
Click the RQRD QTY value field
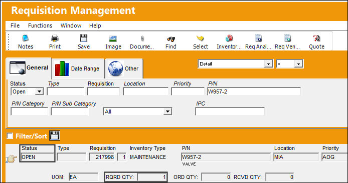pos(152,177)
